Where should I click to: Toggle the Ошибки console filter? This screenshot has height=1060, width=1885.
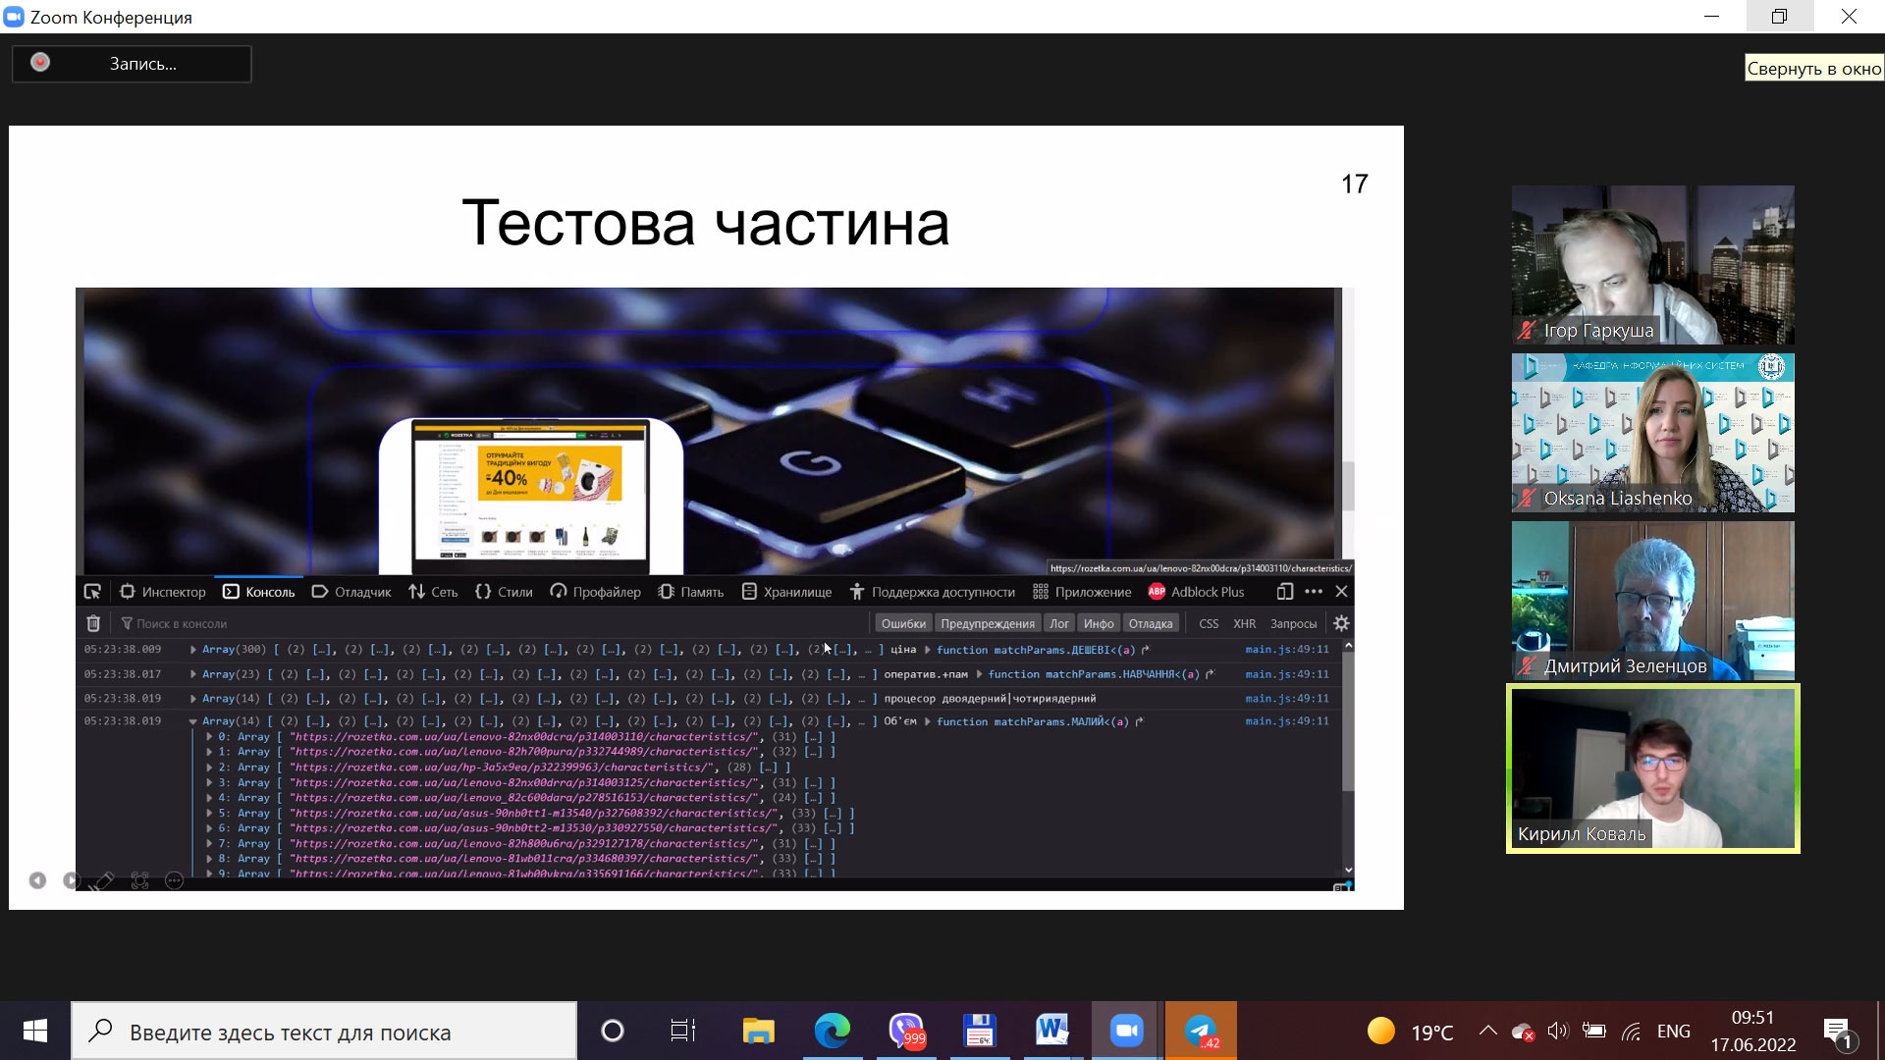pyautogui.click(x=902, y=623)
